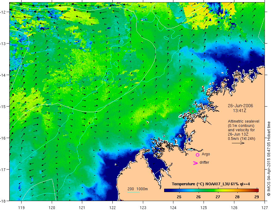
Task: Click the color bar tick label 26
Action: (x=198, y=197)
